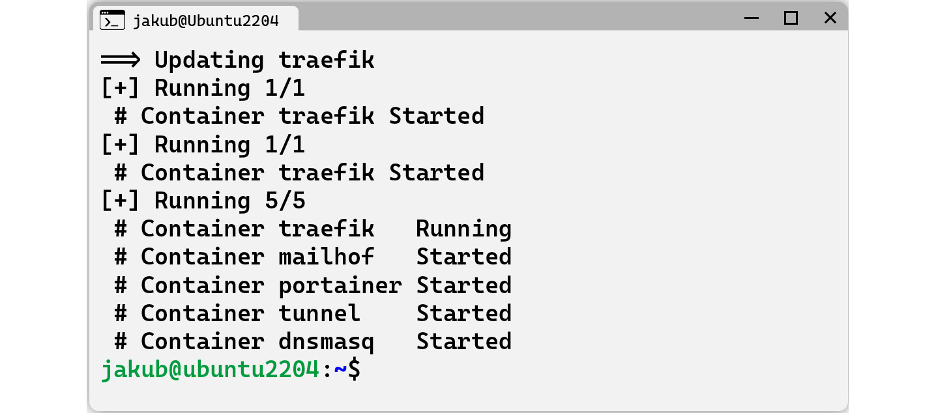Click the 'Container traefik Running' line
The image size is (936, 413).
(x=313, y=229)
